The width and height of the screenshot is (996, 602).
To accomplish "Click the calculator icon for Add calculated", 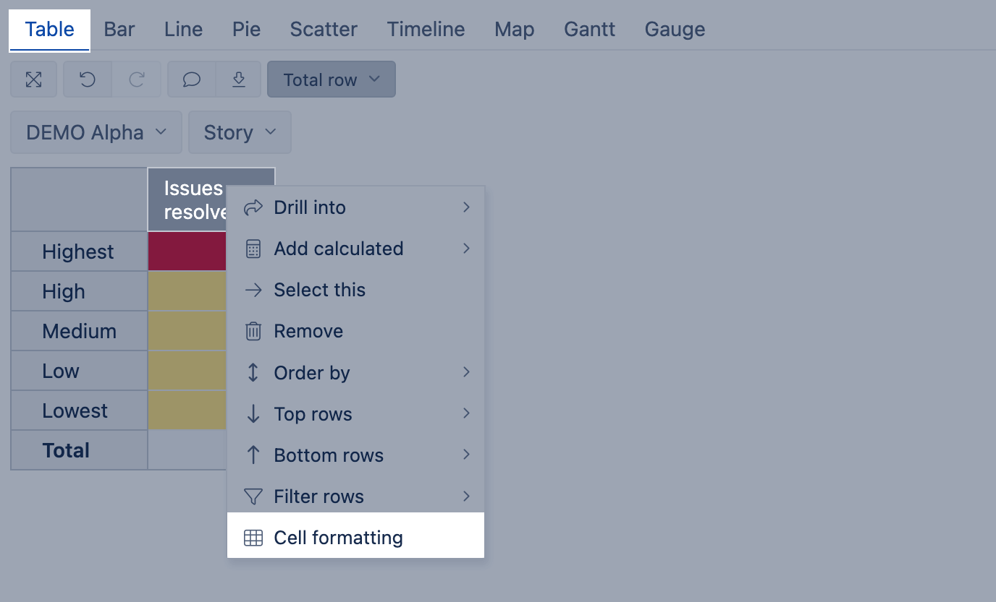I will [x=253, y=249].
